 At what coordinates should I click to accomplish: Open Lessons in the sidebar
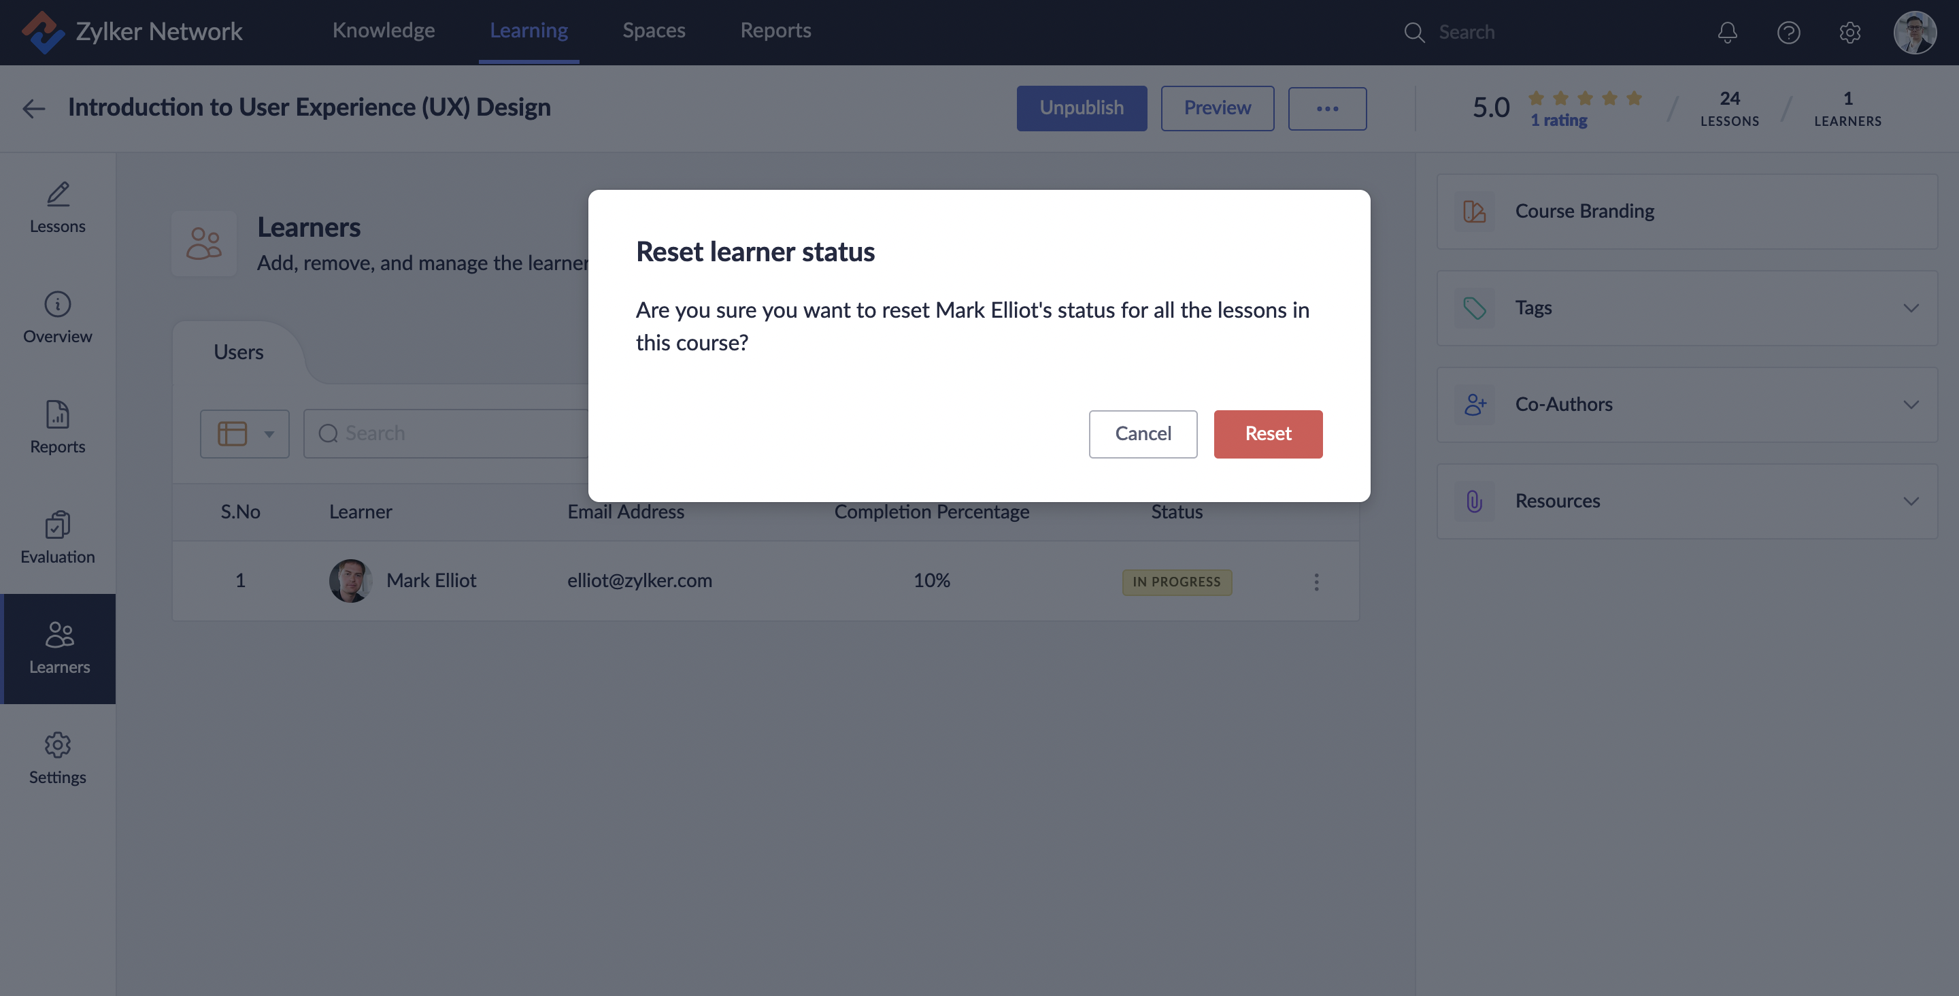point(58,207)
